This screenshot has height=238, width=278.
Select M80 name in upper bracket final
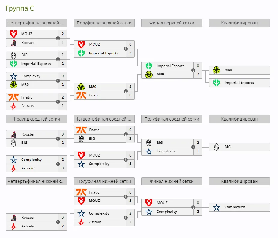160,74
